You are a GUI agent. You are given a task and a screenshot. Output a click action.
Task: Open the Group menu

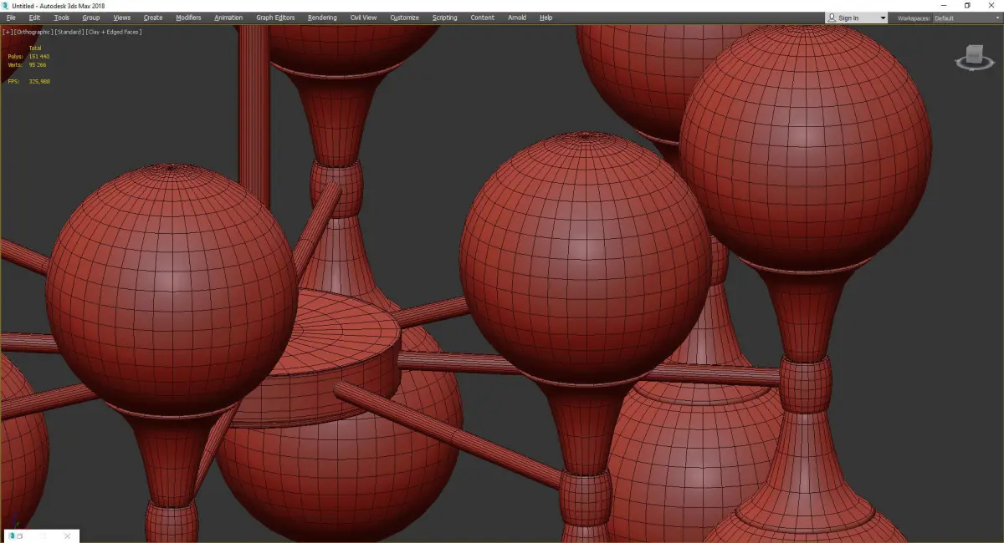coord(90,18)
